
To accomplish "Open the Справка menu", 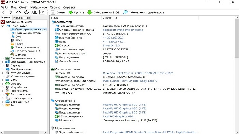I will click(69, 7).
